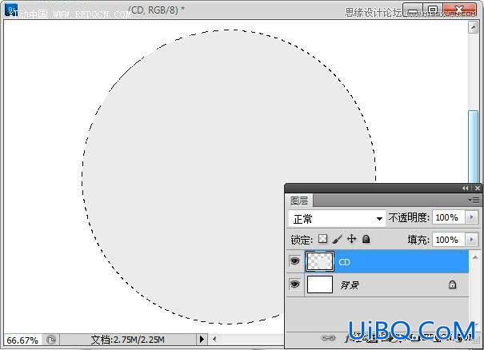
Task: Select the 图层 panel tab
Action: 299,201
